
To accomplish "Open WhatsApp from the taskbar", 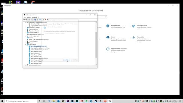I will (86, 101).
